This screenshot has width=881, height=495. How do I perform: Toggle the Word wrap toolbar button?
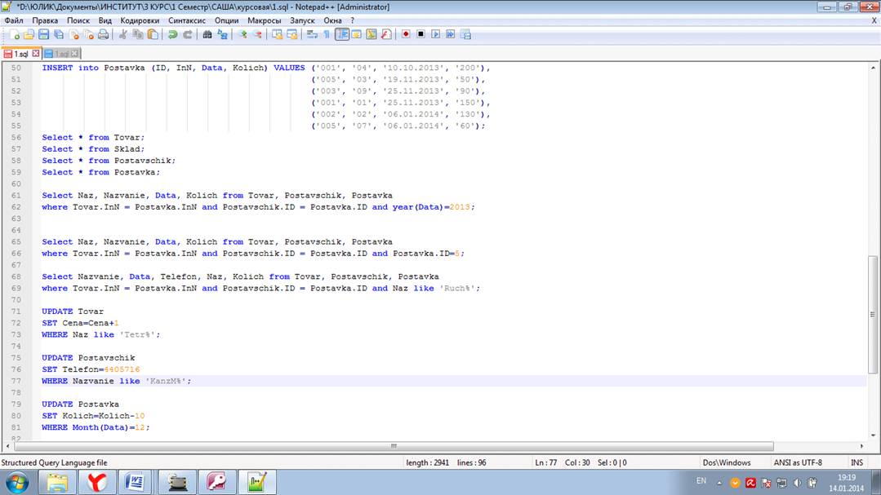coord(312,34)
